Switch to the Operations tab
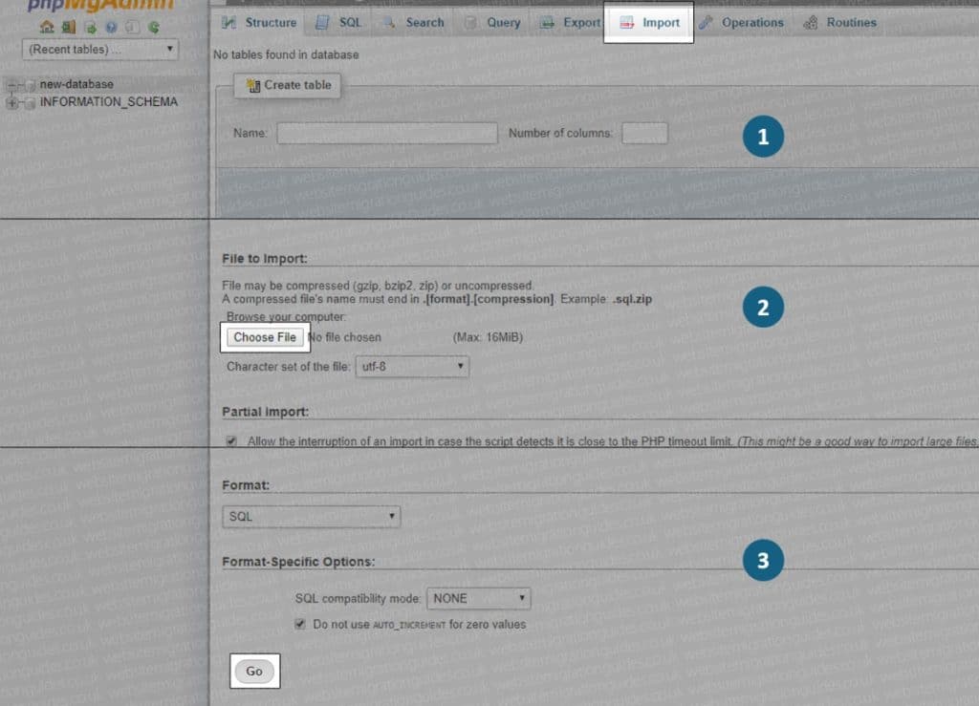The width and height of the screenshot is (979, 706). pos(741,23)
